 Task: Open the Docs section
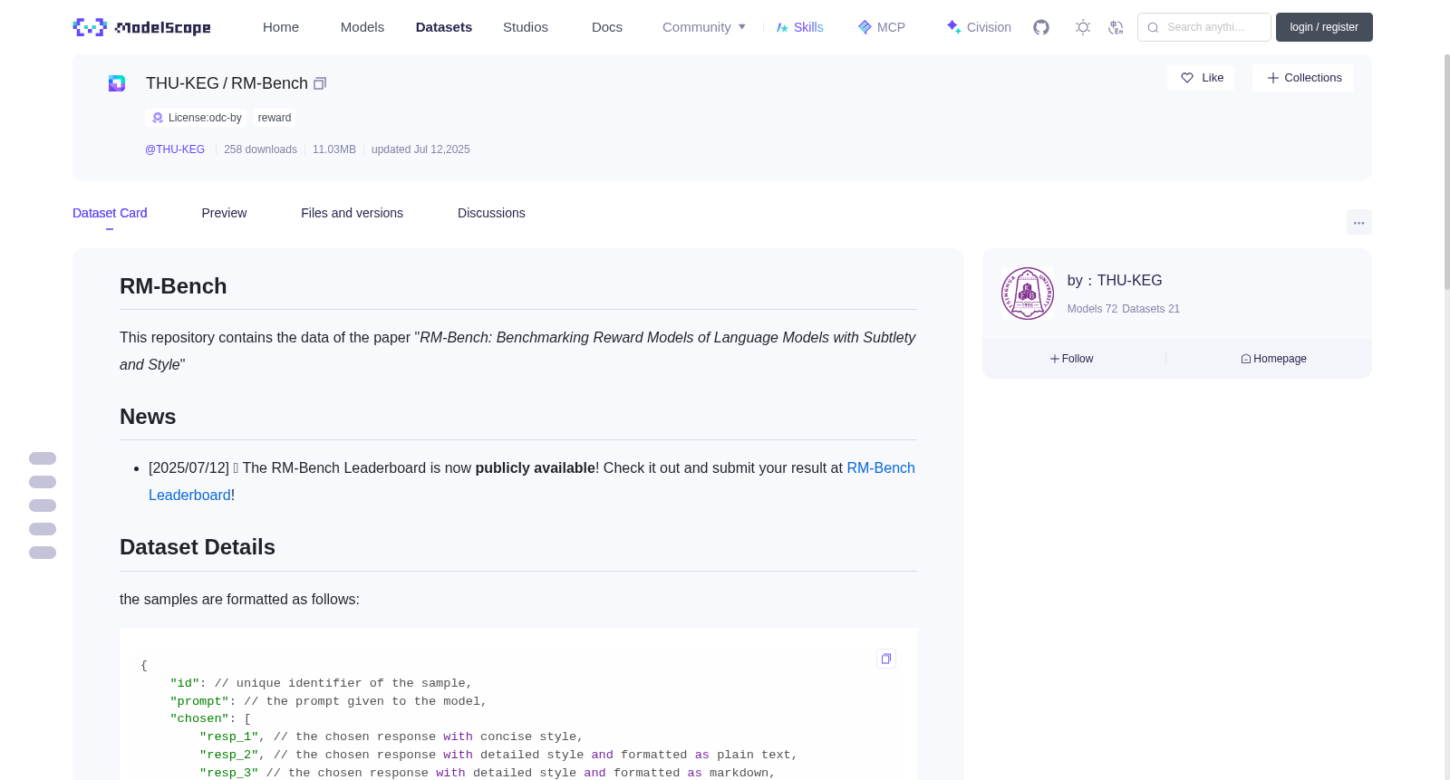(x=607, y=27)
